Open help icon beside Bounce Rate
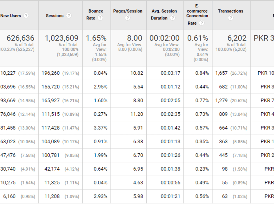Screen dimensions: 274x205 coord(100,18)
